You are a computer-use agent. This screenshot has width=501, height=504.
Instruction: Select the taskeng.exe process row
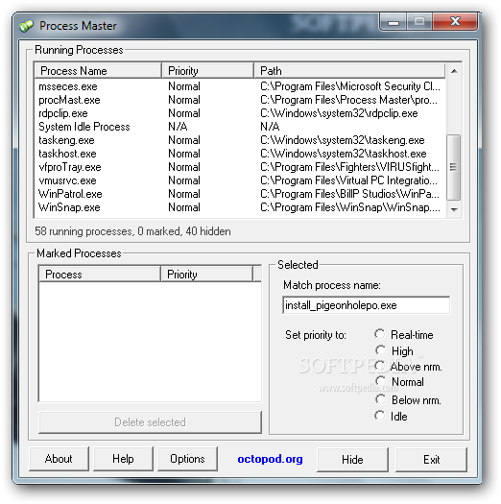(x=240, y=140)
